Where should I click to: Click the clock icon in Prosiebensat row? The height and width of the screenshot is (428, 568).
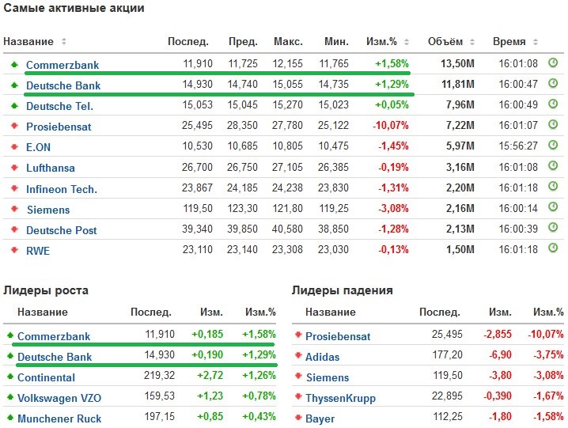(553, 125)
